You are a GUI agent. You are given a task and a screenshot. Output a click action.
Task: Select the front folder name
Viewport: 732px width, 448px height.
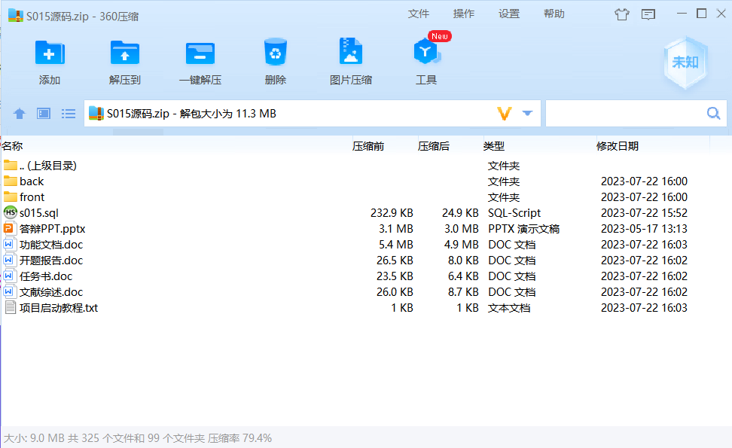(32, 197)
